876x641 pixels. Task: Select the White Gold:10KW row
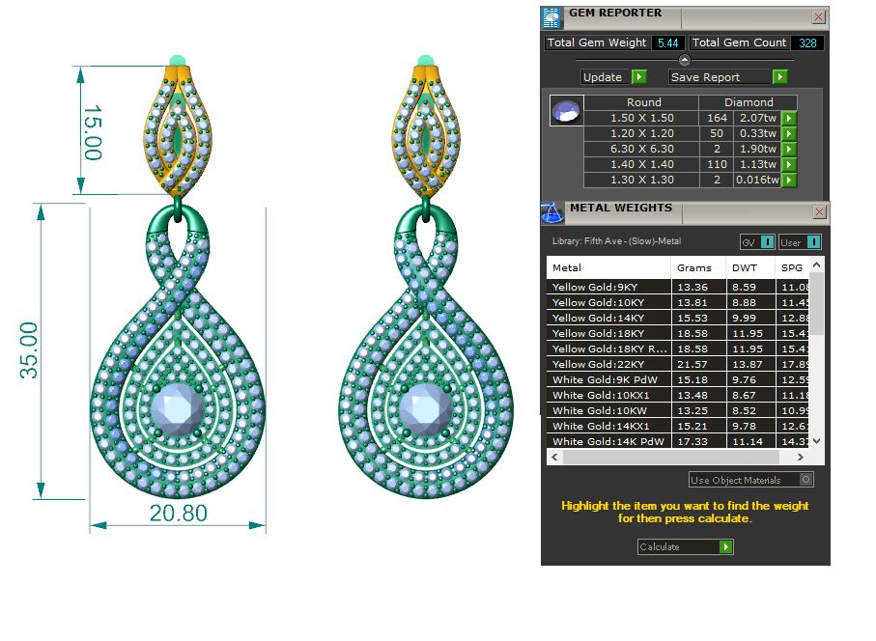[x=608, y=410]
